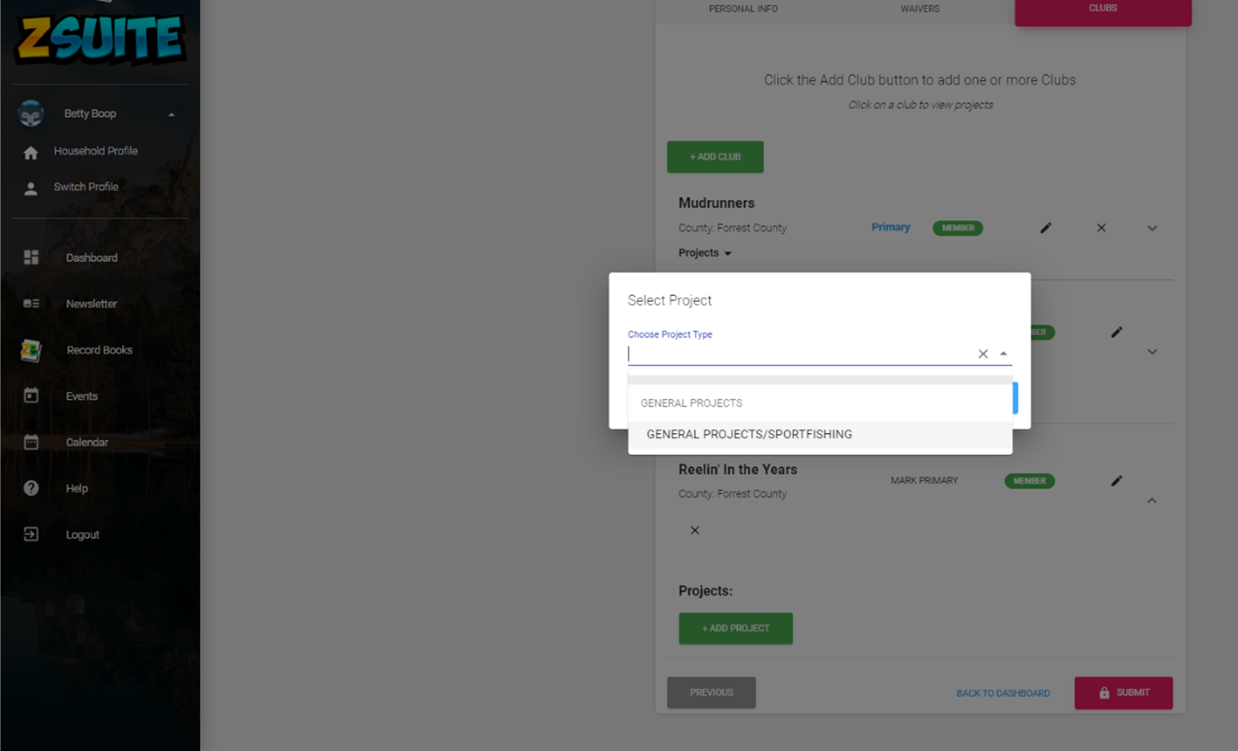Log out via the Logout link

(83, 535)
